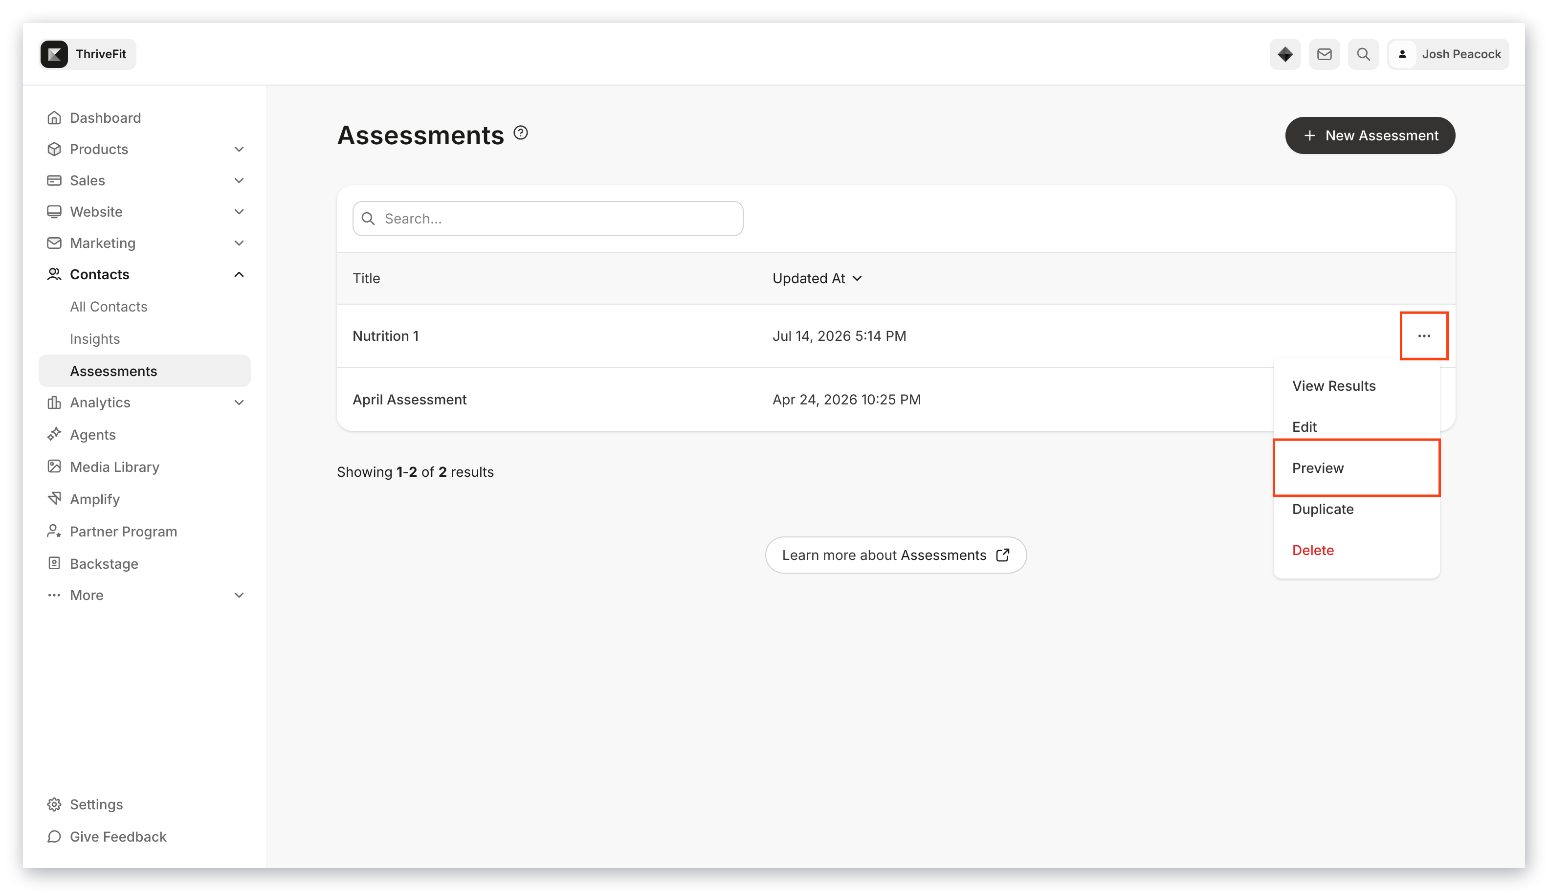The height and width of the screenshot is (891, 1548).
Task: Click the Settings gear icon
Action: [x=54, y=804]
